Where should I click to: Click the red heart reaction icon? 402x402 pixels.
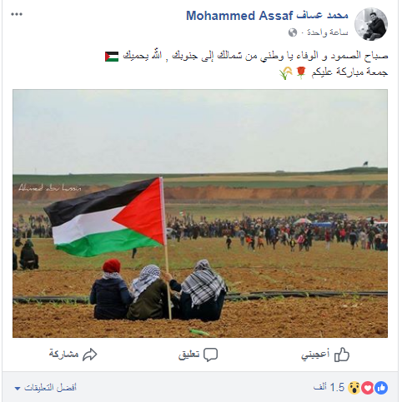[368, 388]
